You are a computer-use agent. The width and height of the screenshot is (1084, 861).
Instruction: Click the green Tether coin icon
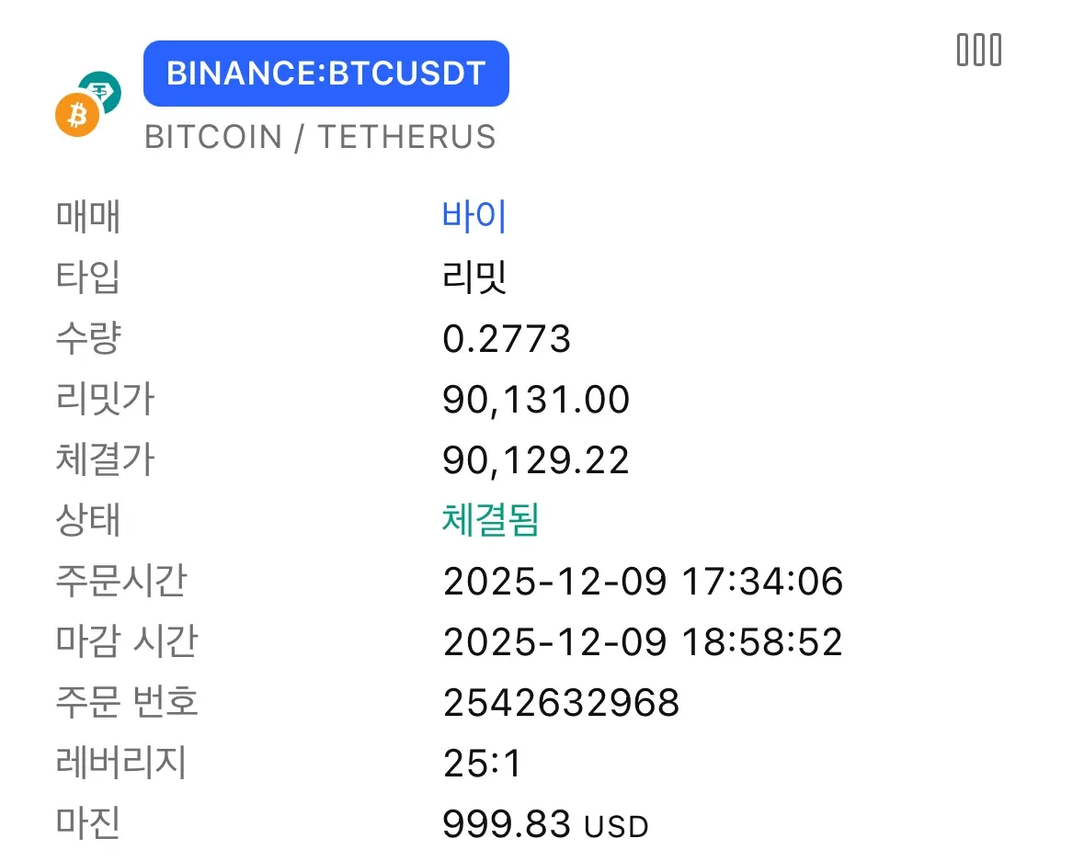coord(101,91)
